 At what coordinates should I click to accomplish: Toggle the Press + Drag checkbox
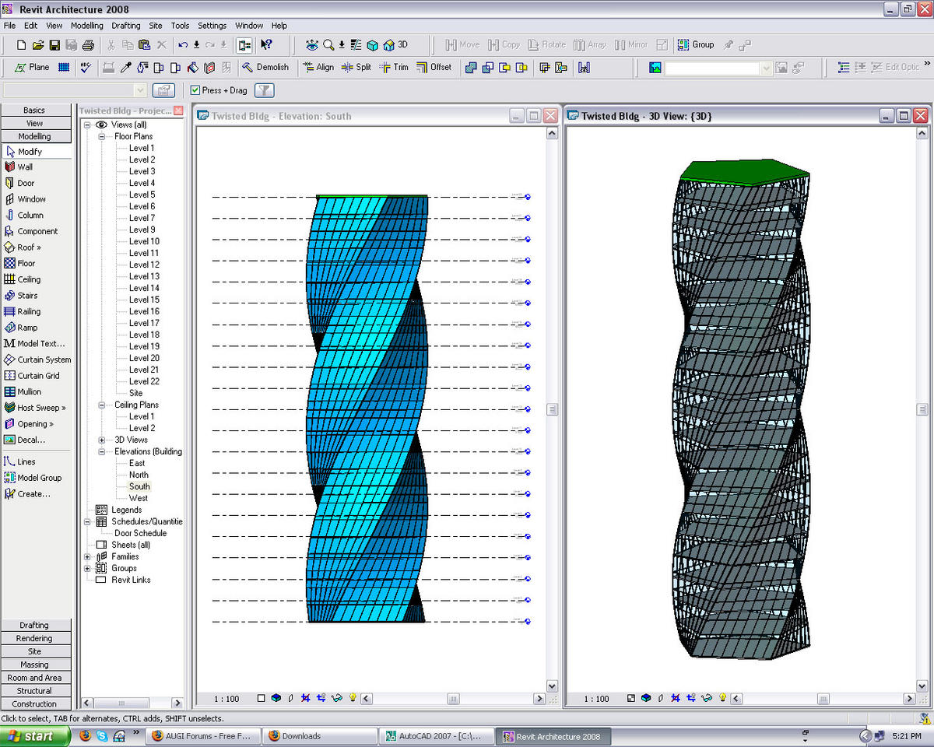pos(195,90)
